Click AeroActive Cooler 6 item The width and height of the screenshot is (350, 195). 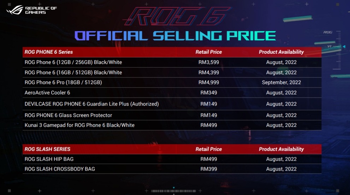[47, 93]
